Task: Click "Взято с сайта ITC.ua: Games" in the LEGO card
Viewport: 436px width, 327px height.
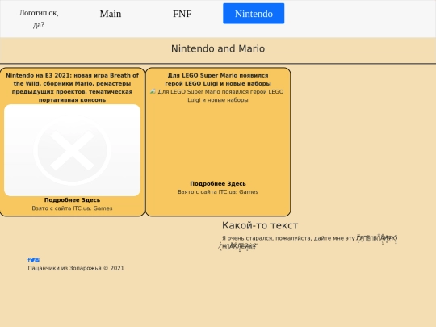Action: (x=218, y=191)
